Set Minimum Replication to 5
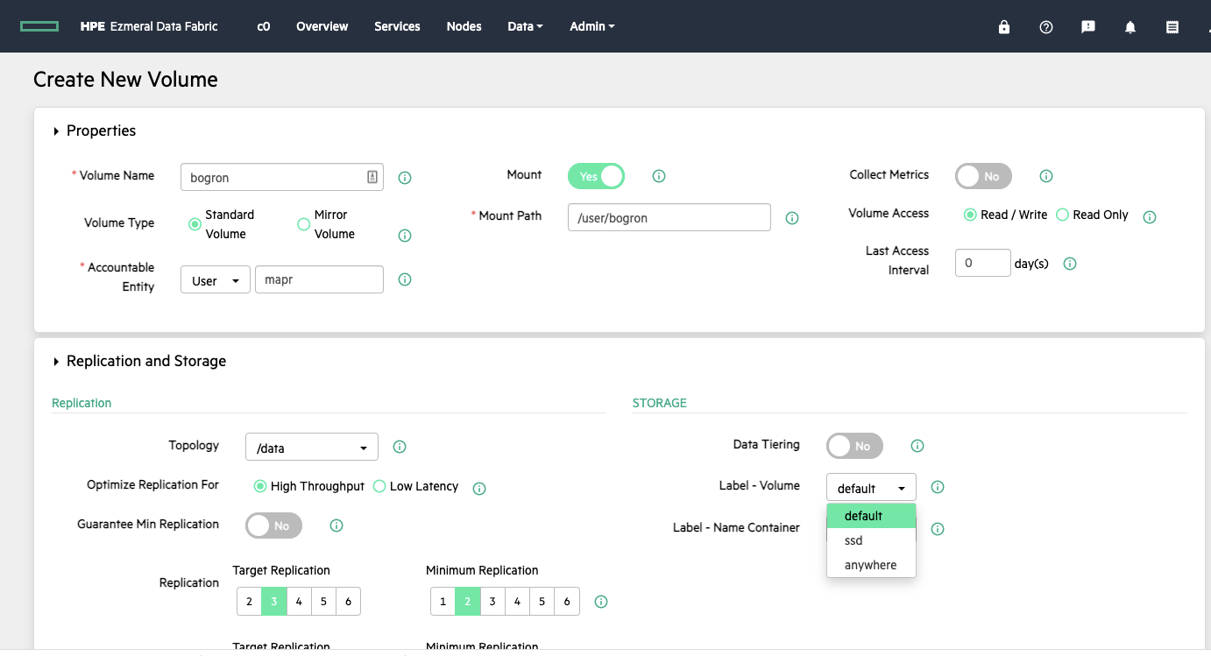The image size is (1211, 656). point(542,602)
